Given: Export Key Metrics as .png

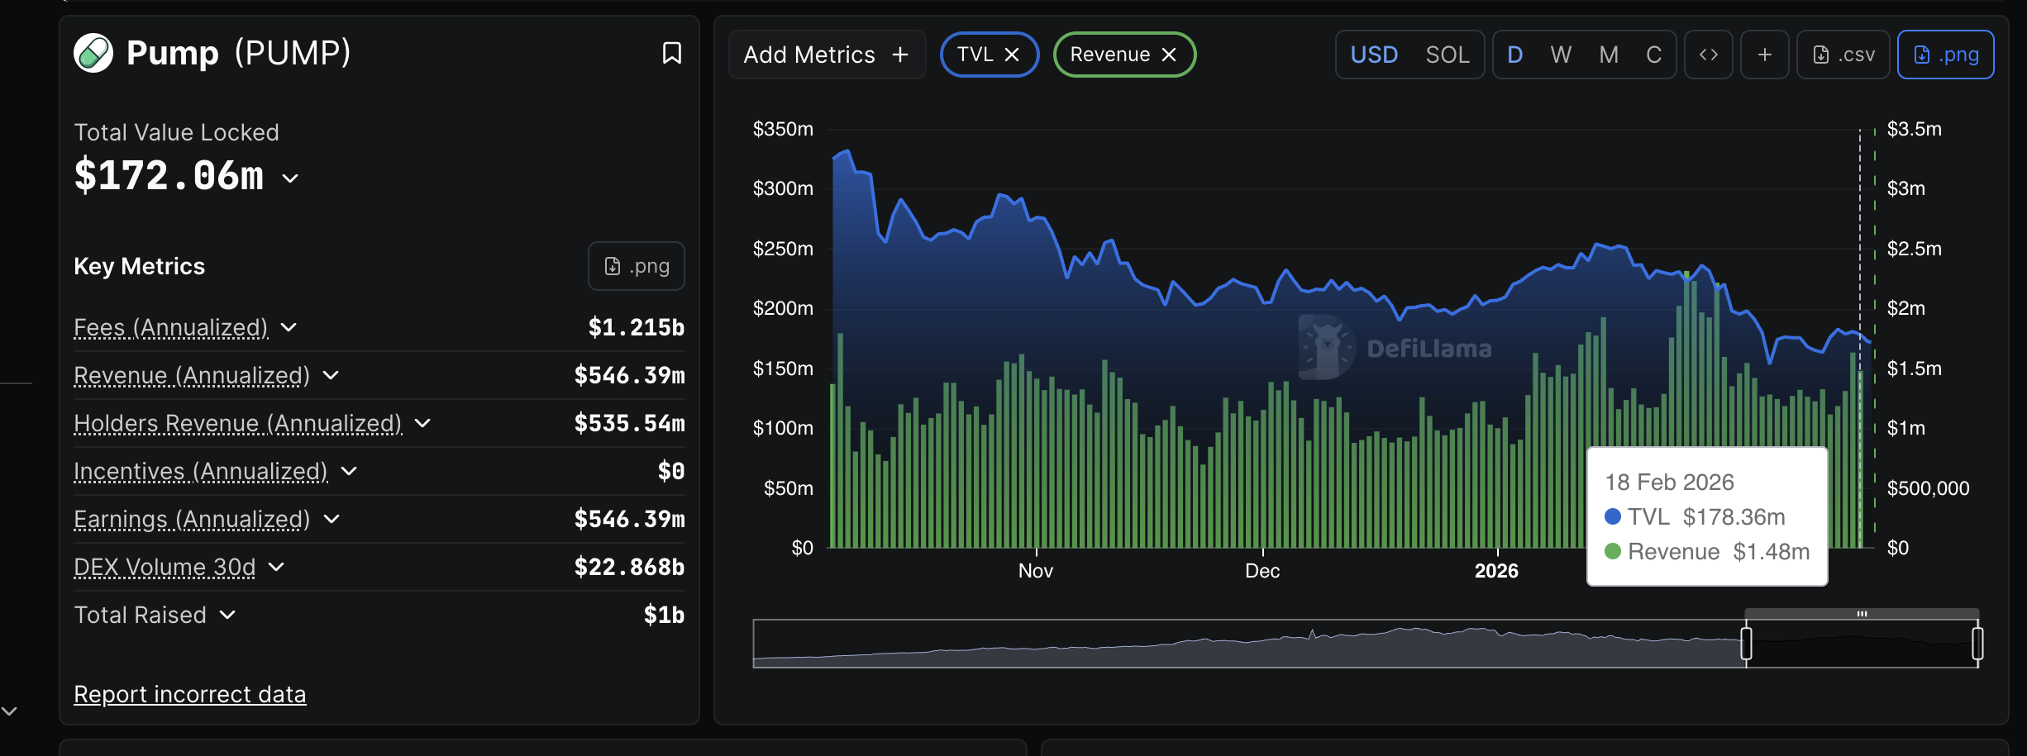Looking at the screenshot, I should point(636,266).
